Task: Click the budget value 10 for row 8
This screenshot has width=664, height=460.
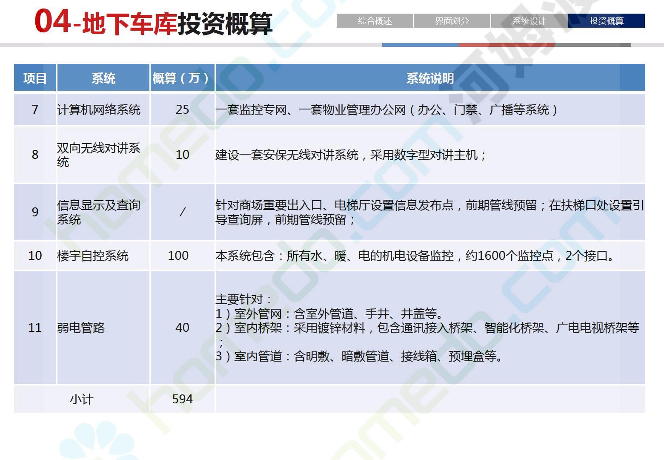Action: click(182, 155)
